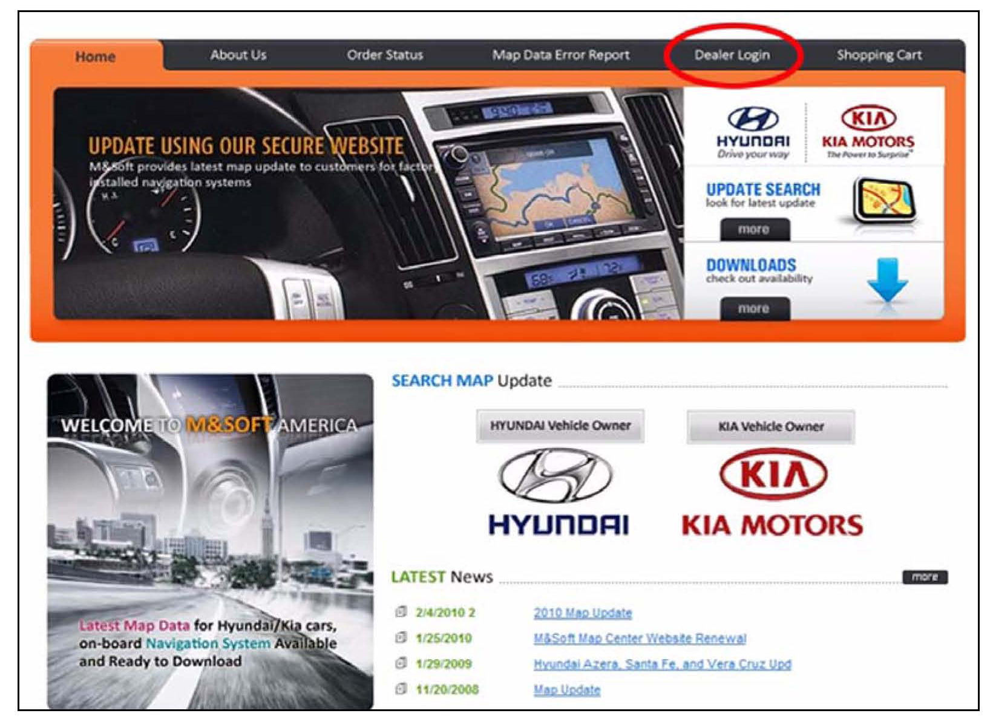Click the small Hyundai logo in banner
The height and width of the screenshot is (722, 993).
[753, 132]
